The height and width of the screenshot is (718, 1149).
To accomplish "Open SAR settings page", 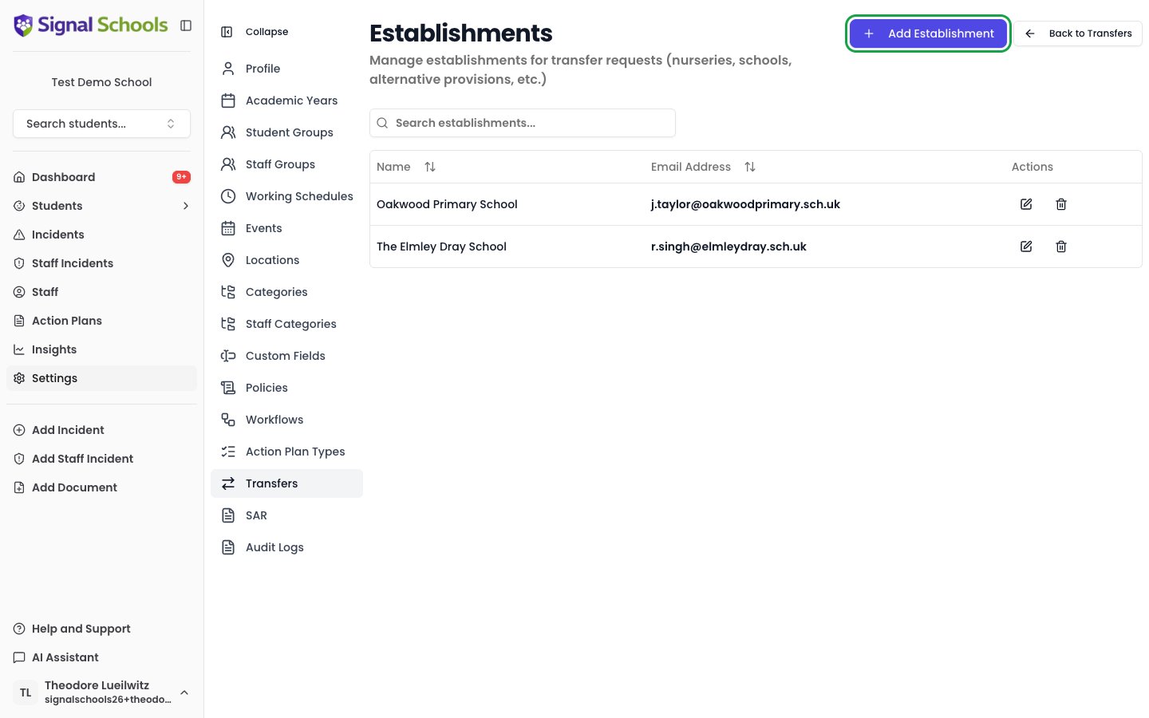I will click(x=286, y=515).
